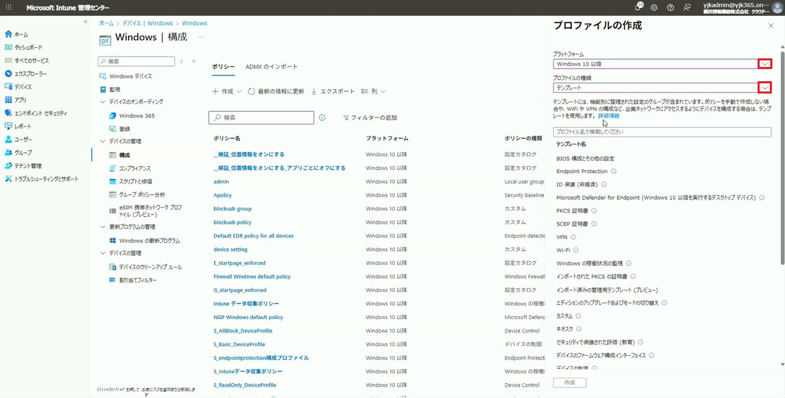The width and height of the screenshot is (785, 398).
Task: Expand the プラットフォーム dropdown
Action: (765, 64)
